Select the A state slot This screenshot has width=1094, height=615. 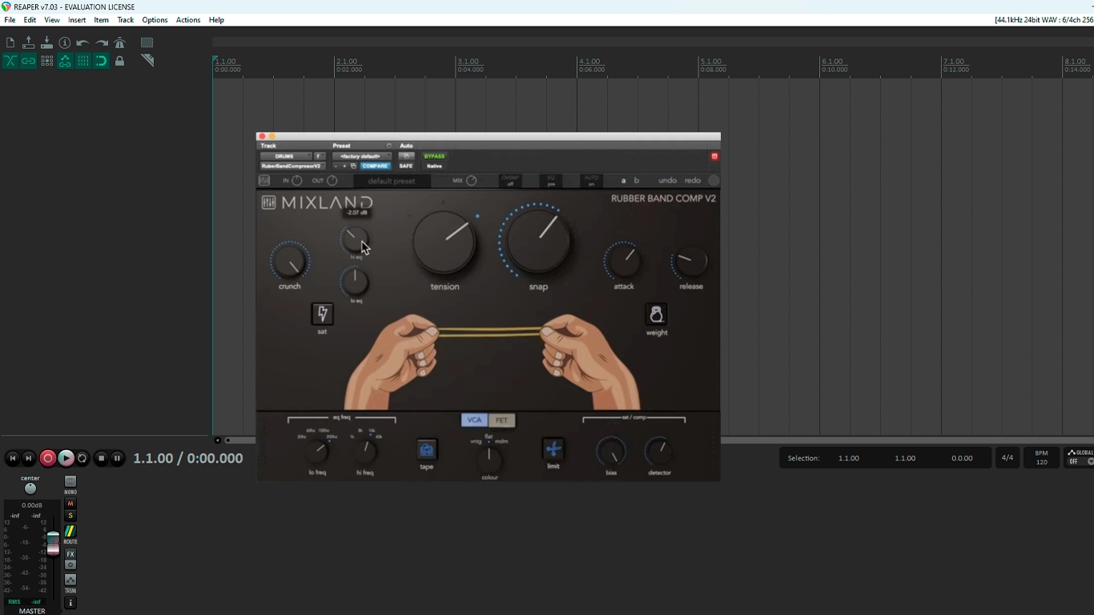click(624, 181)
